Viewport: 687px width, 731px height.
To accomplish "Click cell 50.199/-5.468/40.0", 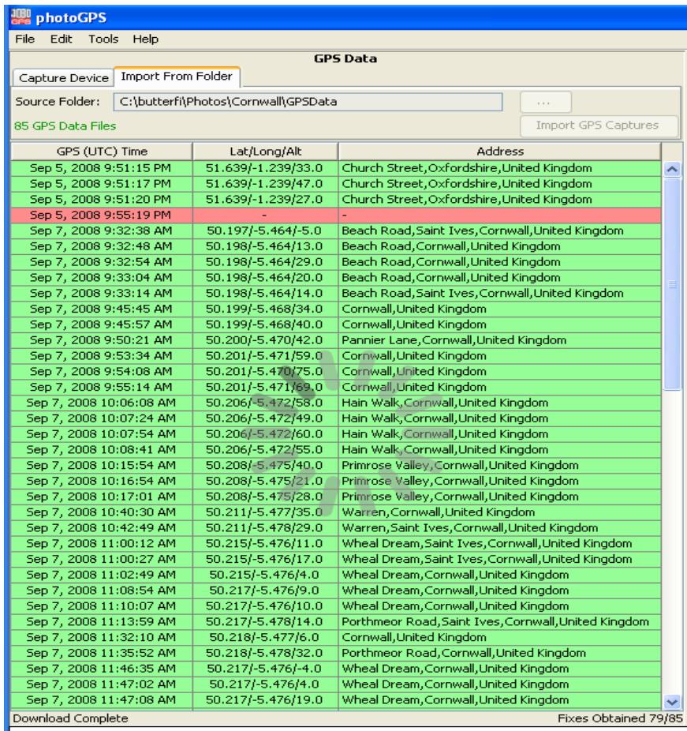I will click(x=264, y=324).
